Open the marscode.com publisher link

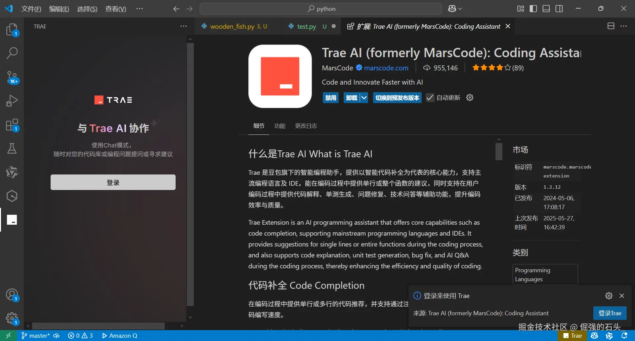386,68
